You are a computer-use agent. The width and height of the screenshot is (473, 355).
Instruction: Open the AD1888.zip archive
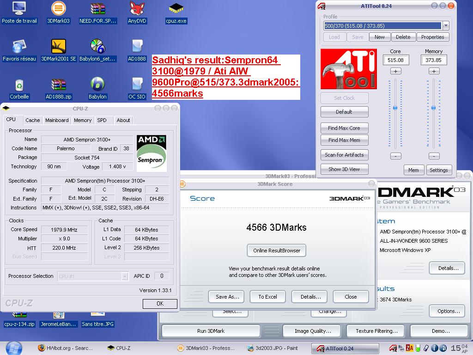tap(58, 88)
